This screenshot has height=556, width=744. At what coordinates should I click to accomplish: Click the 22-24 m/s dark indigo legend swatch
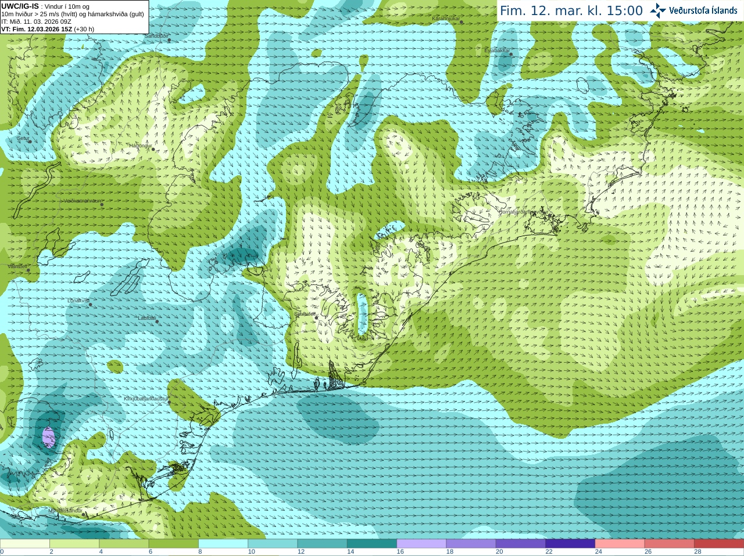point(570,544)
